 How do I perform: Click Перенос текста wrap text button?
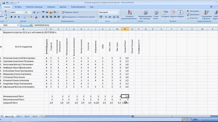click(x=70, y=12)
